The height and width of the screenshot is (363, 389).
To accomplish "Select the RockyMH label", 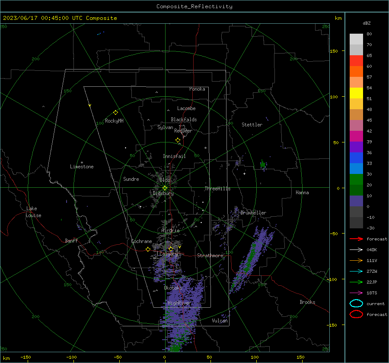I will click(x=114, y=121).
